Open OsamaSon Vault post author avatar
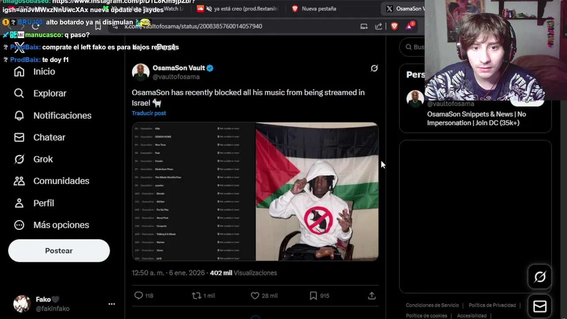The image size is (567, 319). [x=140, y=72]
